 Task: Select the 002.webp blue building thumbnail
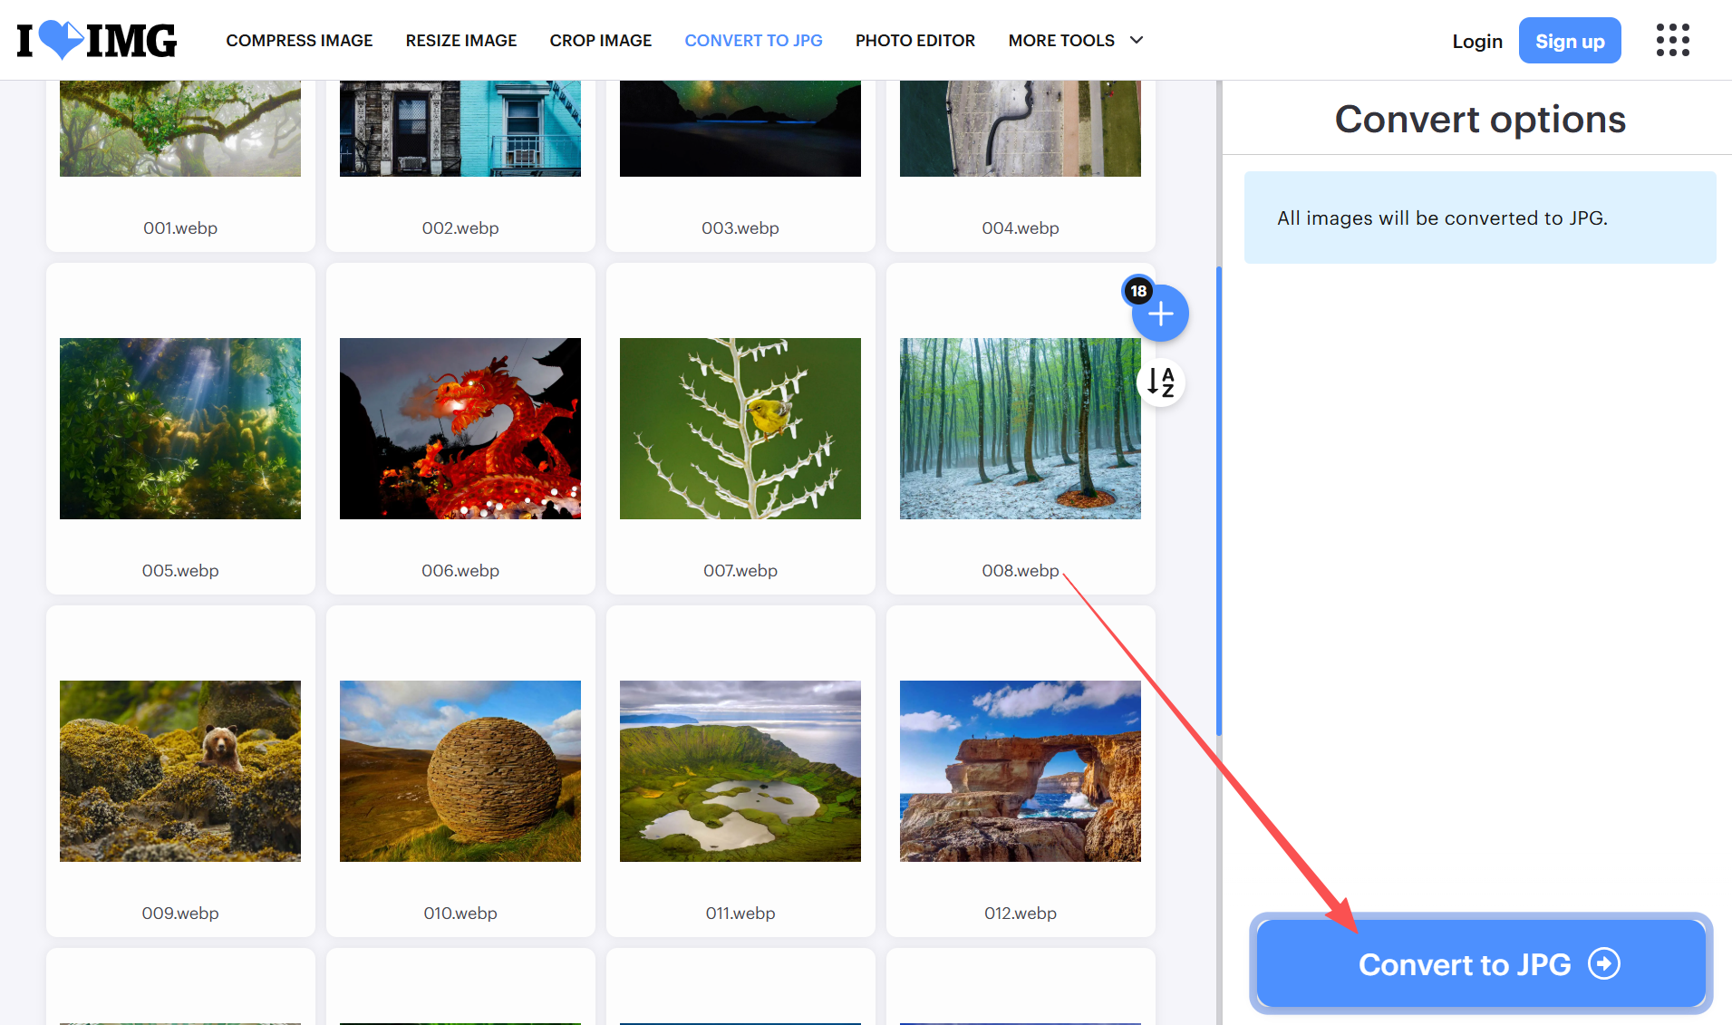click(460, 129)
